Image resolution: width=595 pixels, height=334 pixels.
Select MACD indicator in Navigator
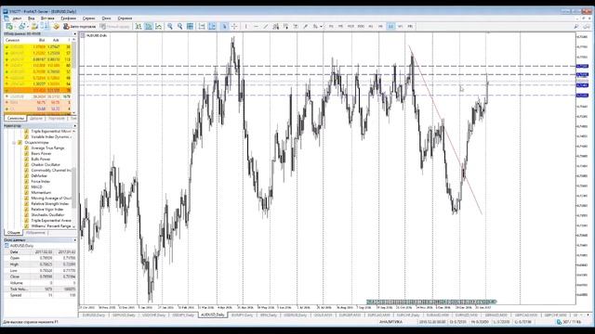coord(37,187)
